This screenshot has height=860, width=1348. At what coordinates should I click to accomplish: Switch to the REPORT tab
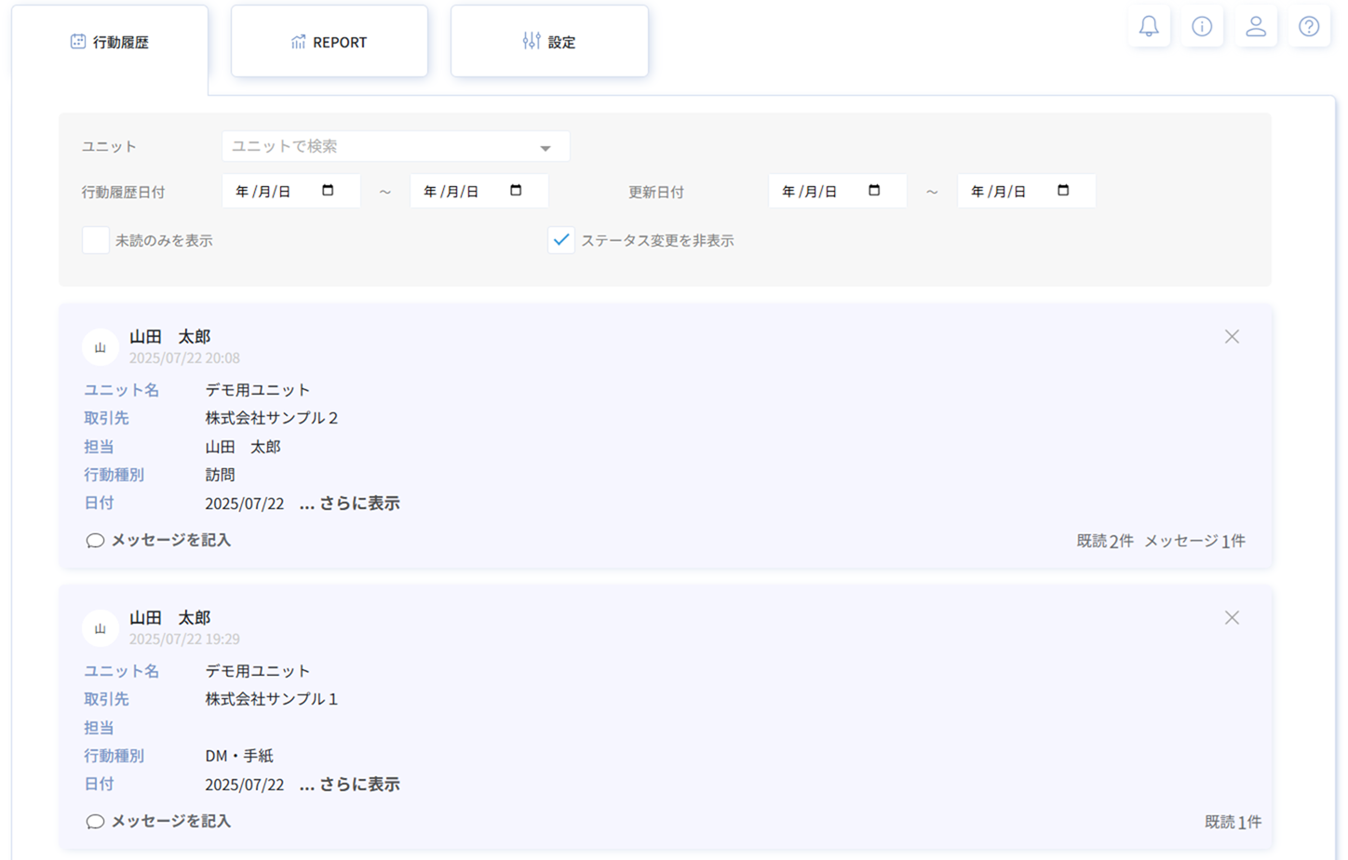330,42
